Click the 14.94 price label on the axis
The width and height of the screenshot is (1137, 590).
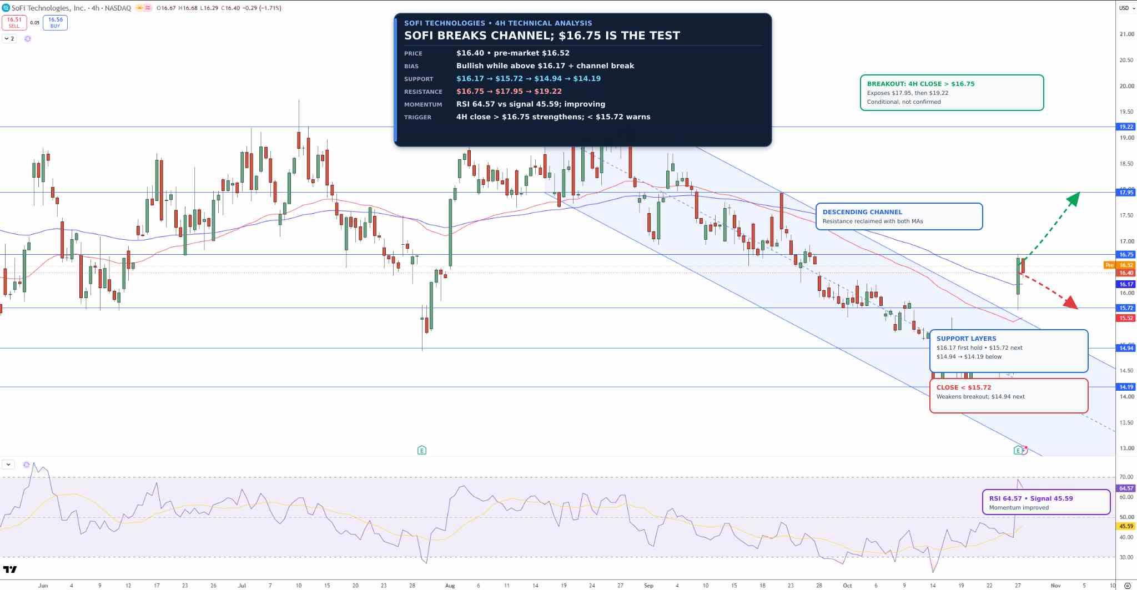[x=1126, y=348]
